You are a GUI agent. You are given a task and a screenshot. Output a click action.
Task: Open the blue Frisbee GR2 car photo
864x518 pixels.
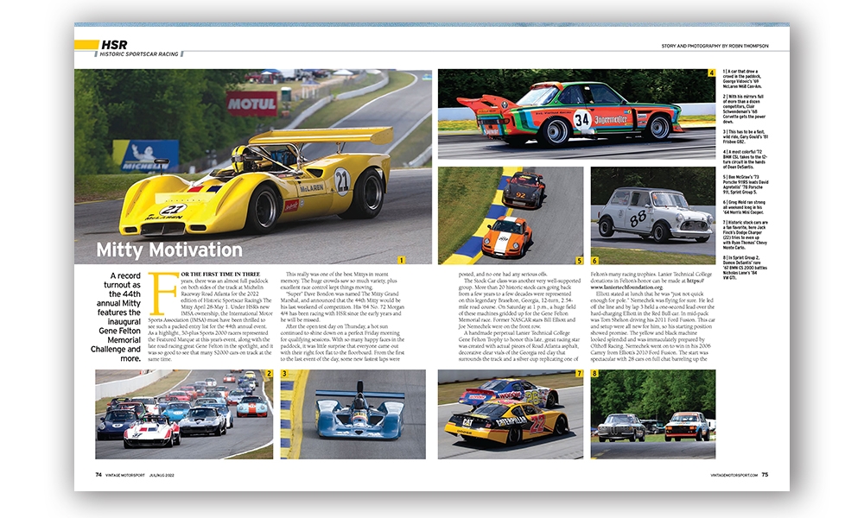tap(353, 414)
